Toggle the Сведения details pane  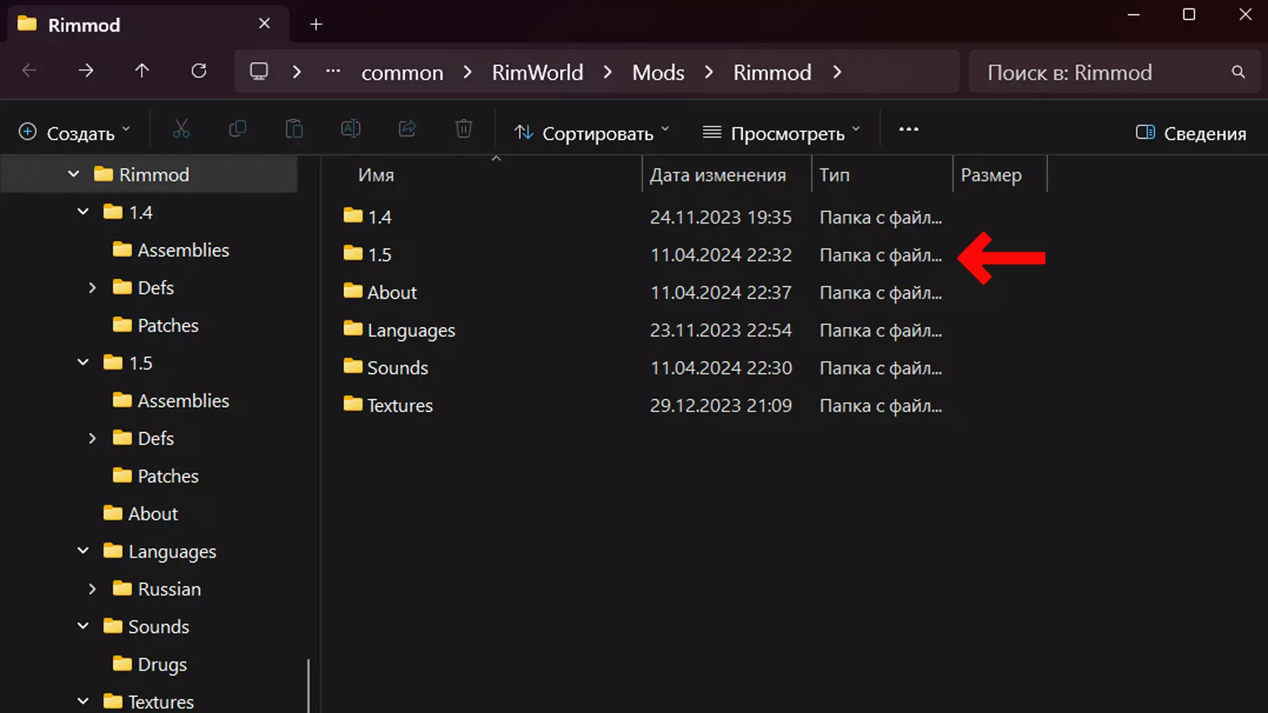[1191, 133]
